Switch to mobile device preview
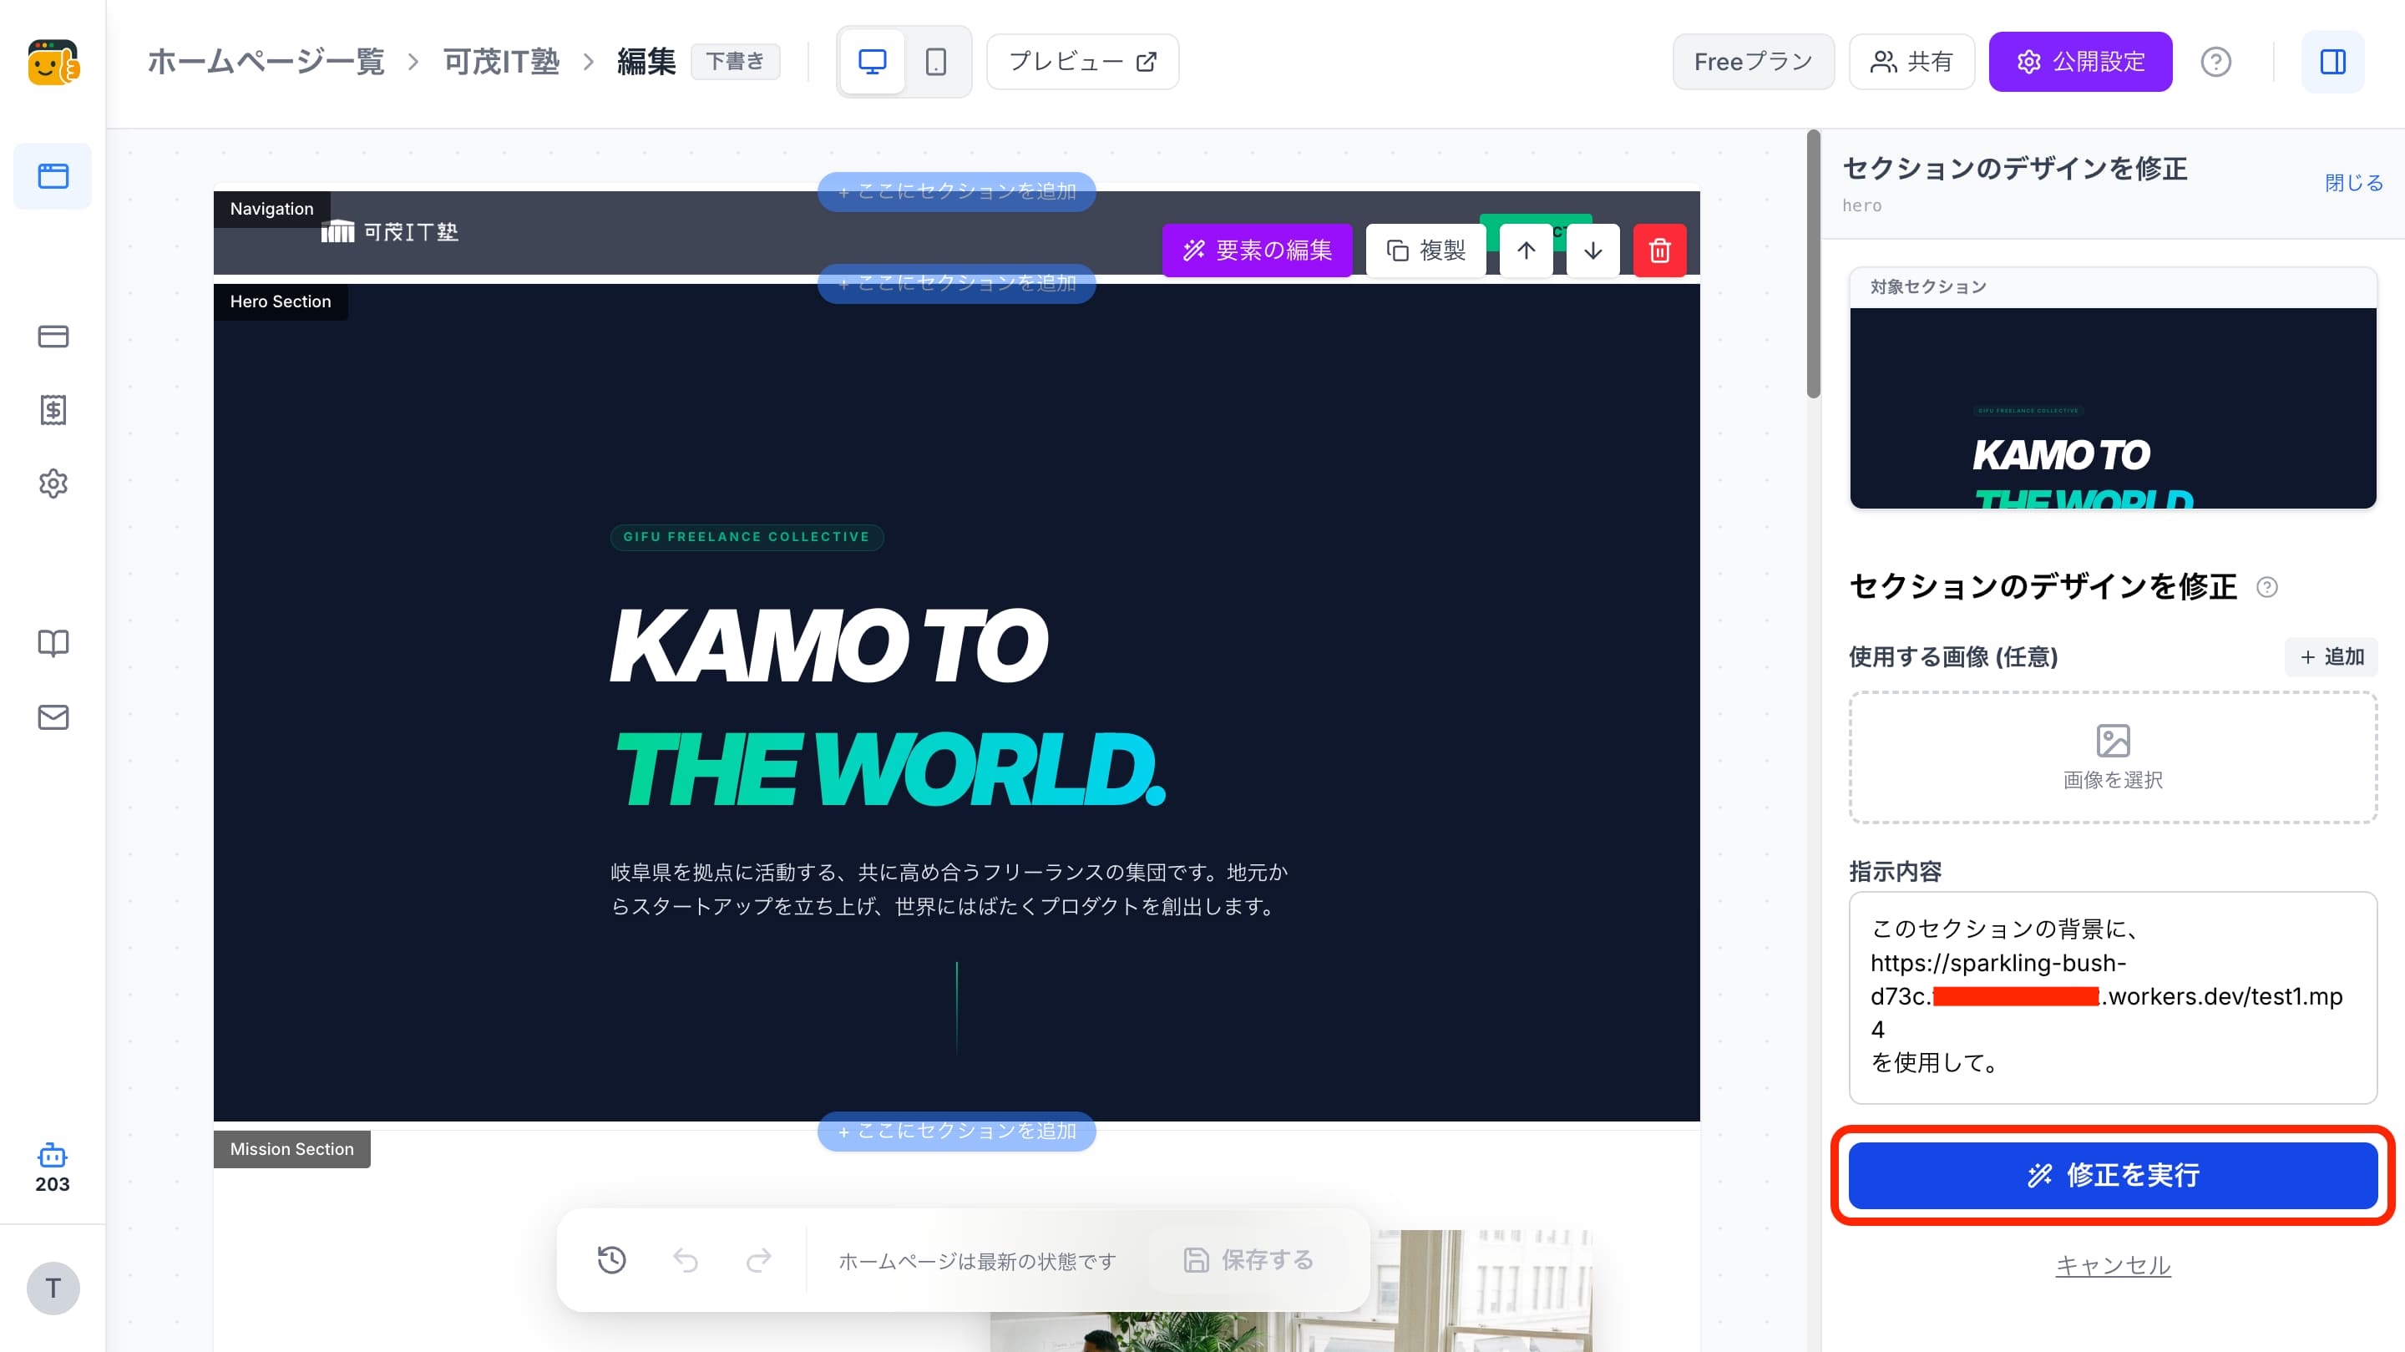2405x1352 pixels. [x=935, y=62]
